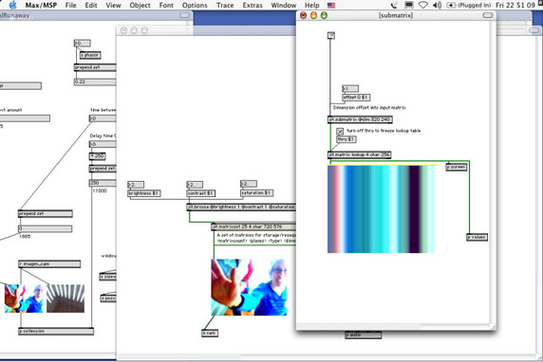Select the 'r imagen_cam' receive object
This screenshot has width=543, height=362.
49,264
